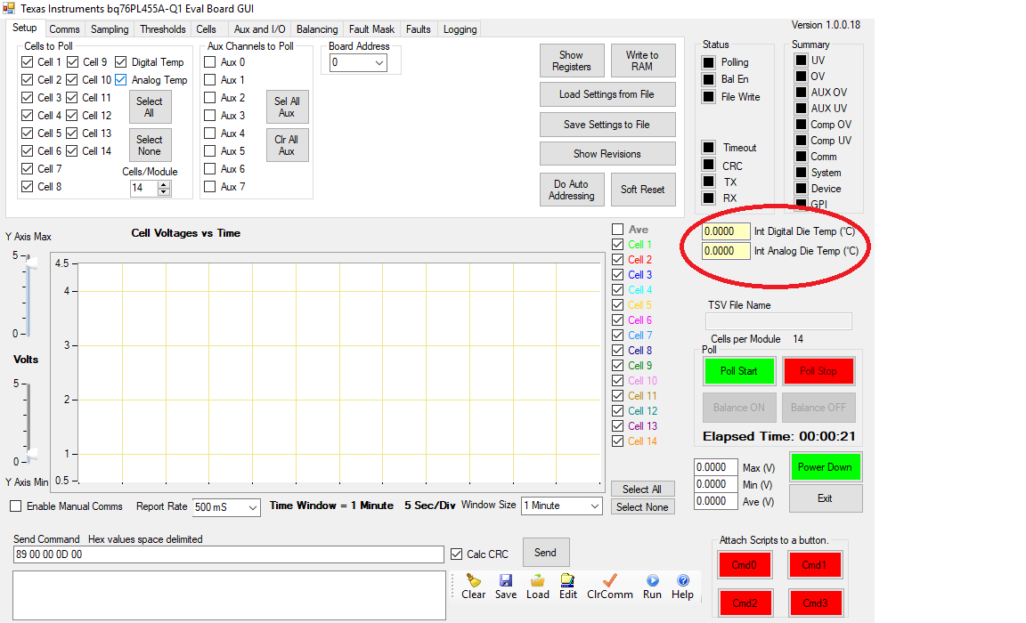This screenshot has width=1026, height=623.
Task: Click the Show Registers button
Action: coord(571,61)
